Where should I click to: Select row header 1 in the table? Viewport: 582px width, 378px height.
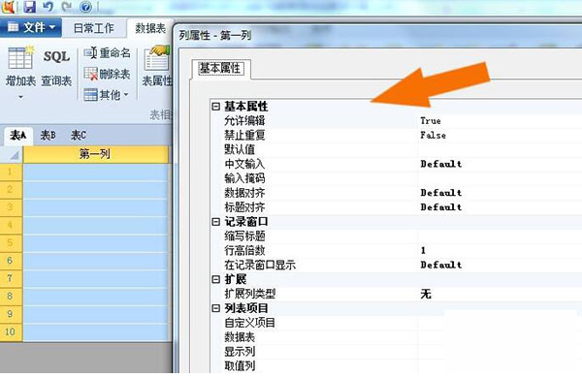point(11,172)
